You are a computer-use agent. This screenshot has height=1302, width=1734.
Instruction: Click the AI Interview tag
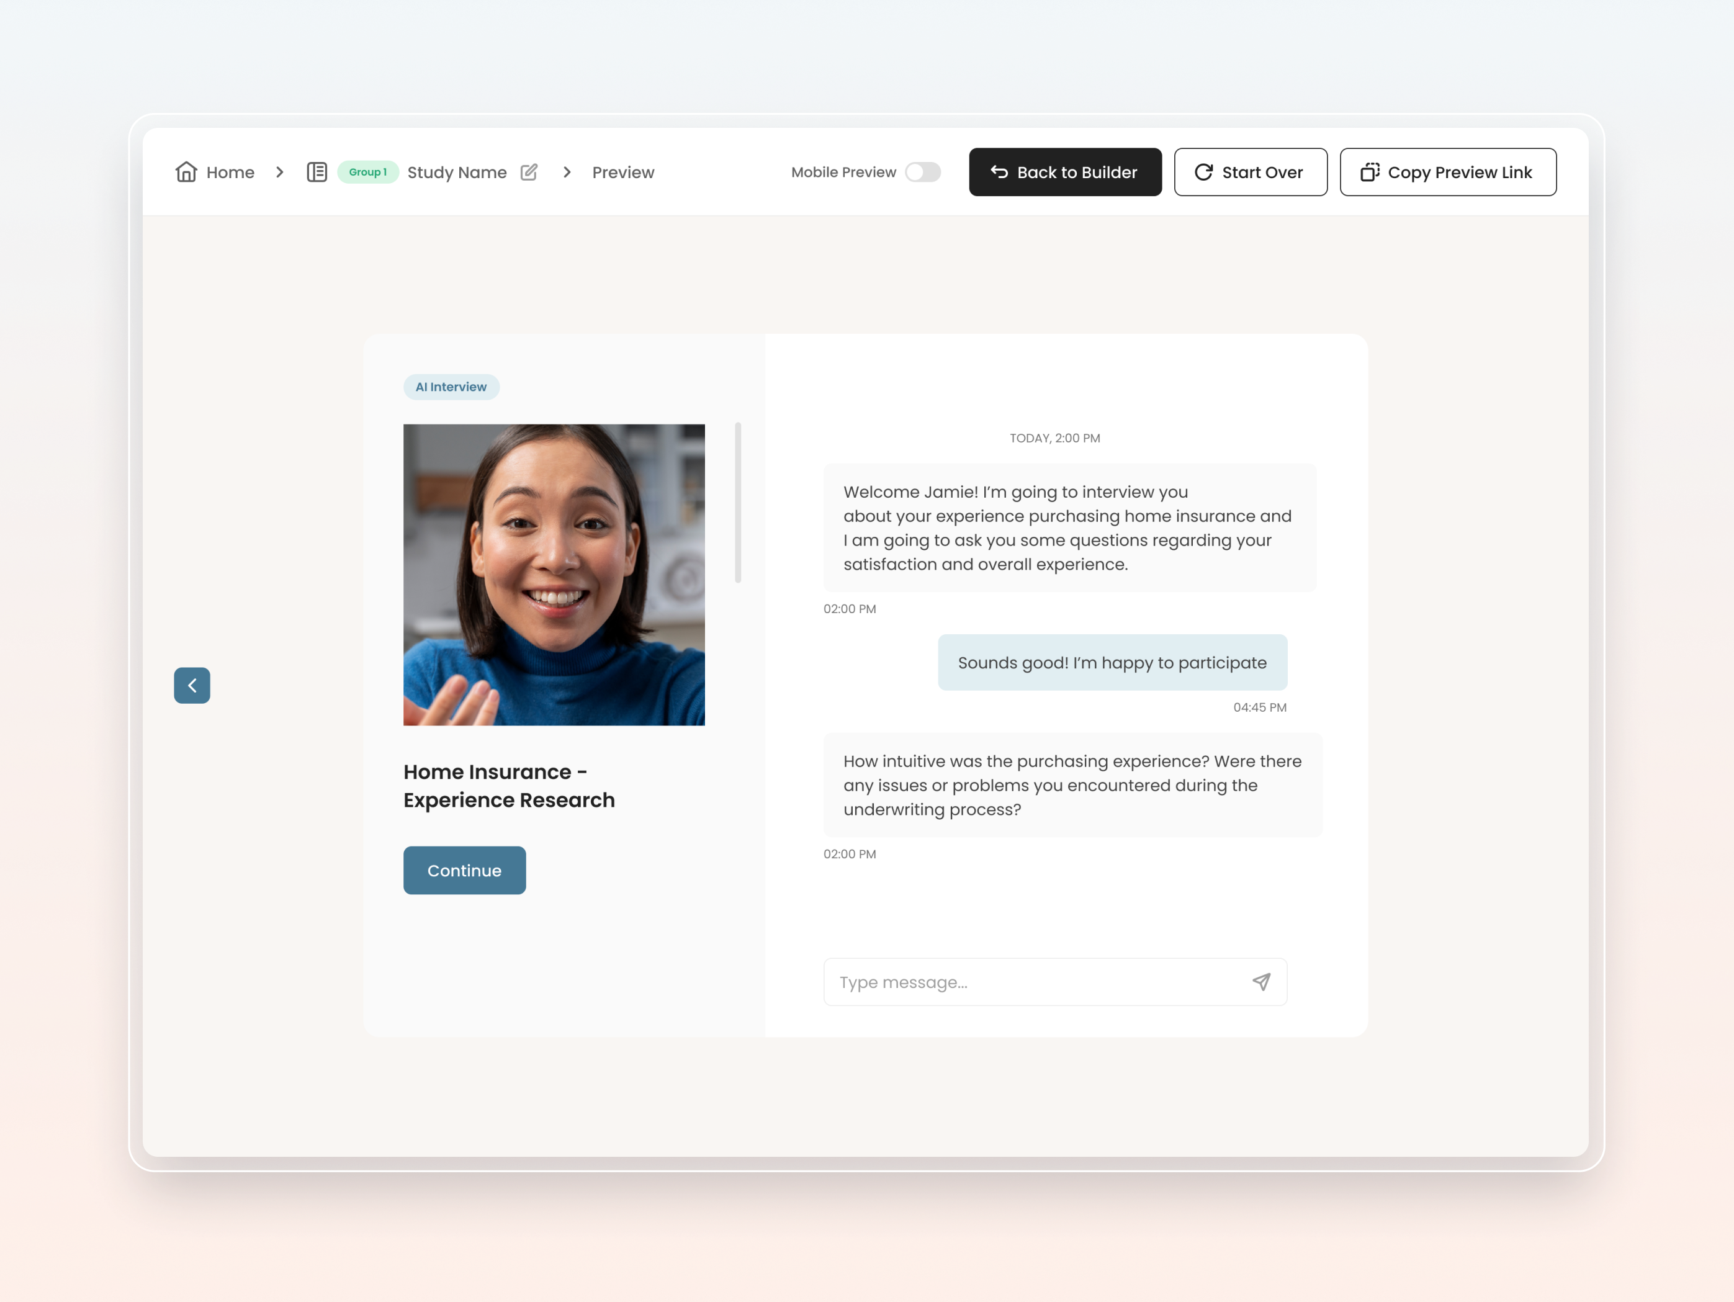(452, 387)
